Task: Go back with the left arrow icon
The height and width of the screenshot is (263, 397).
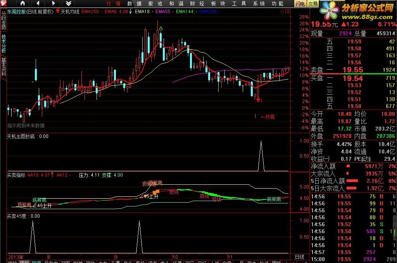Action: [x=38, y=3]
